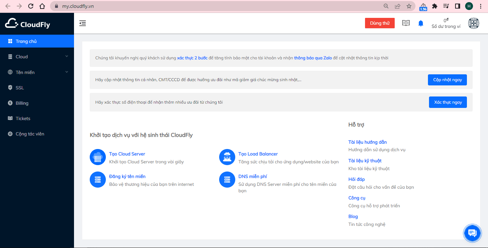The width and height of the screenshot is (488, 248).
Task: Click the CloudFly logo
Action: [x=28, y=24]
